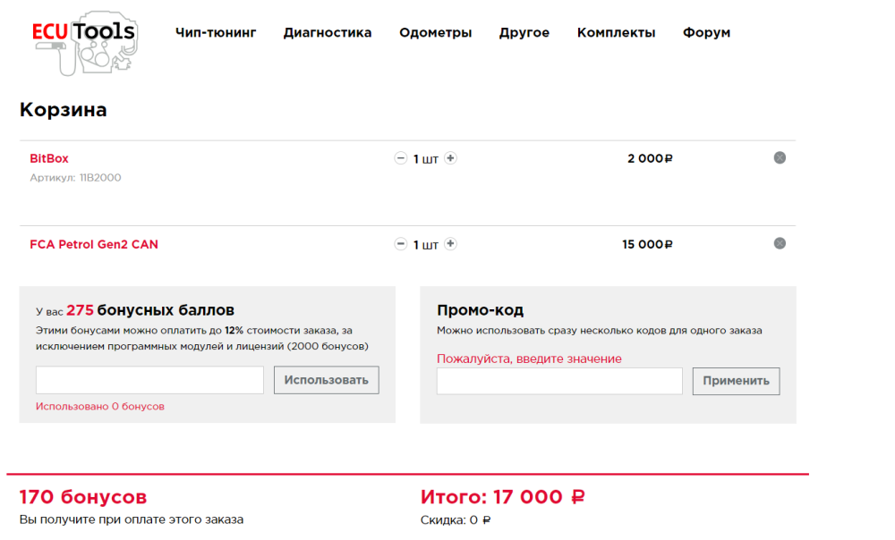Remove BitBox from the cart
Image resolution: width=895 pixels, height=540 pixels.
[780, 157]
